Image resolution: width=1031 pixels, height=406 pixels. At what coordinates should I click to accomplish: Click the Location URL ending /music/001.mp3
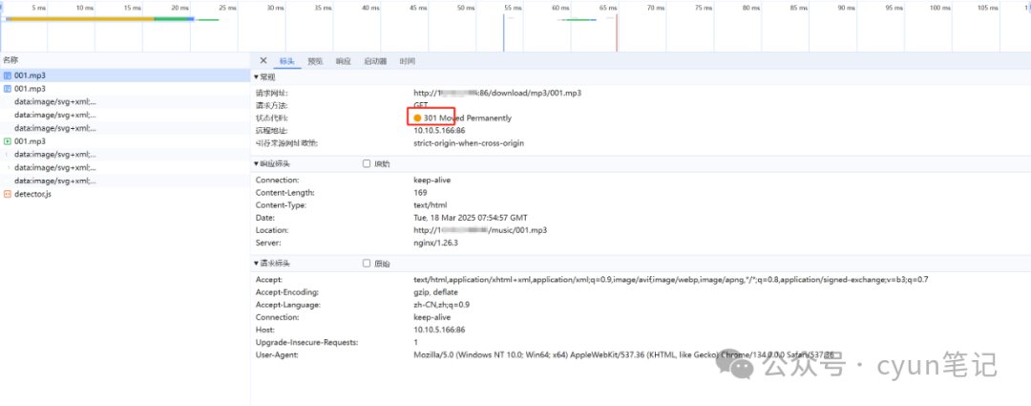coord(480,230)
